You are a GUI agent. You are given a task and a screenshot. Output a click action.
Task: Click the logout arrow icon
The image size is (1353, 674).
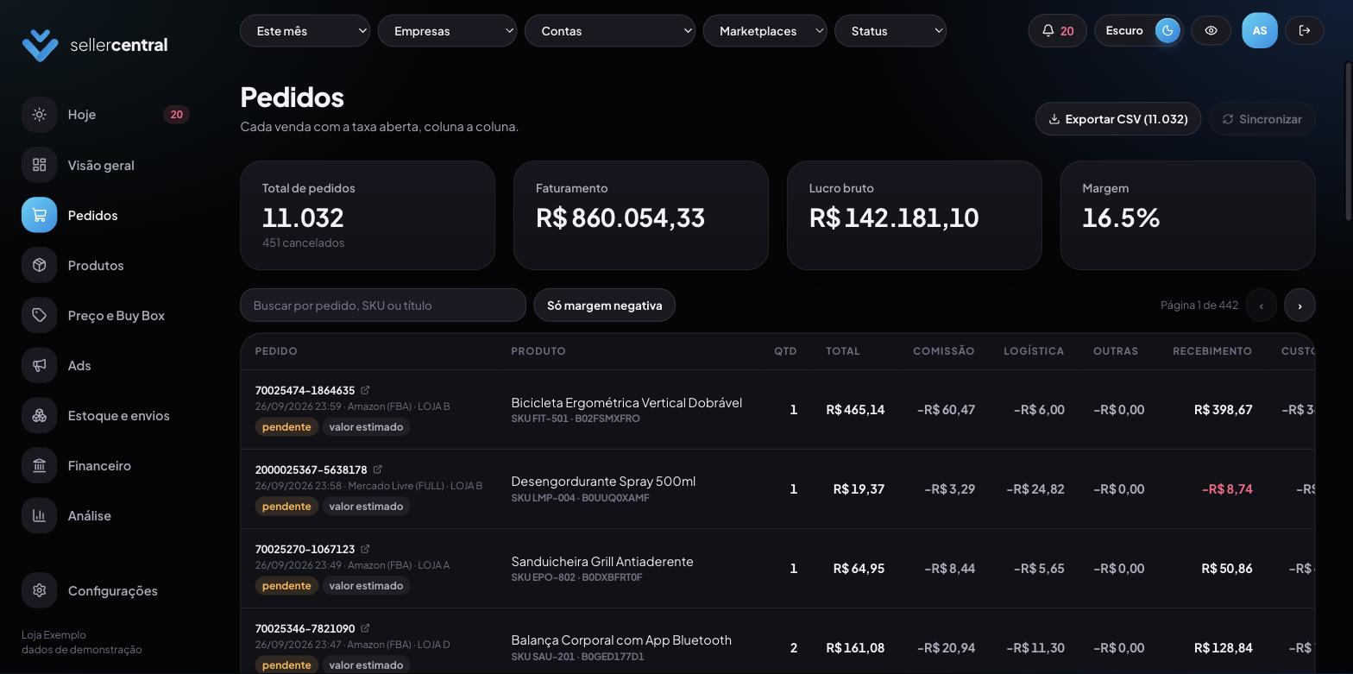click(x=1305, y=31)
